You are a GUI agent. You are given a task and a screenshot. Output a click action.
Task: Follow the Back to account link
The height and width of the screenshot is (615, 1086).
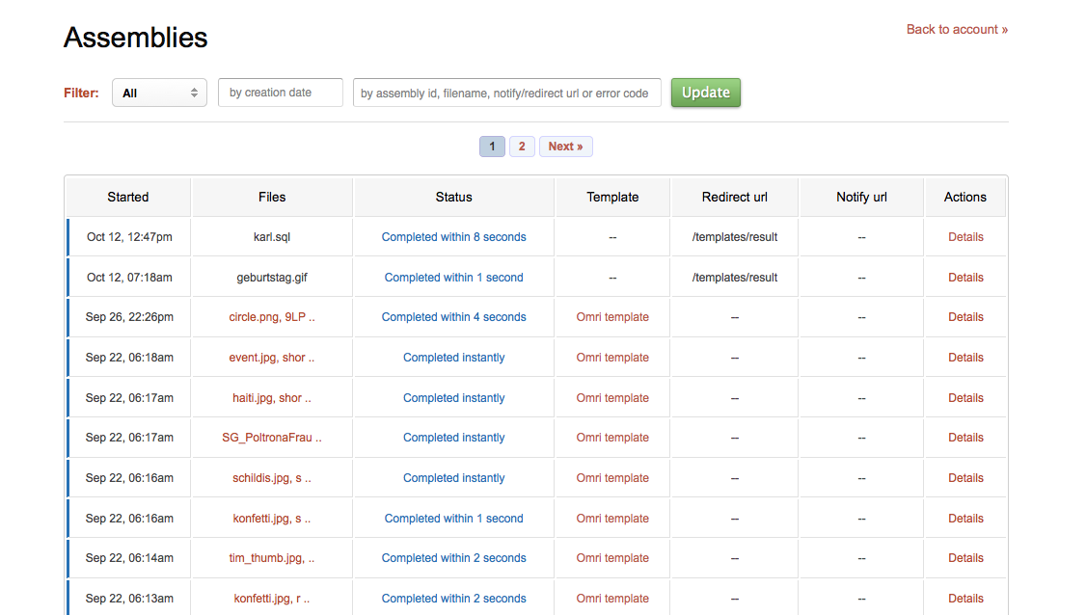(x=956, y=29)
